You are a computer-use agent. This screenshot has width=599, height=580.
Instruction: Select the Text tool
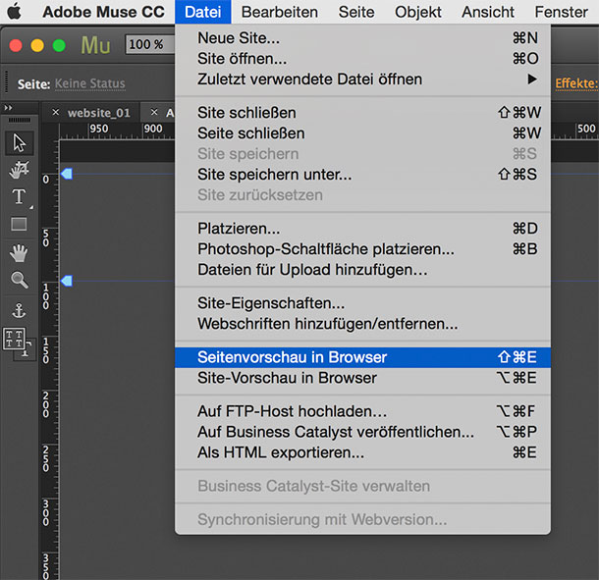(x=19, y=196)
